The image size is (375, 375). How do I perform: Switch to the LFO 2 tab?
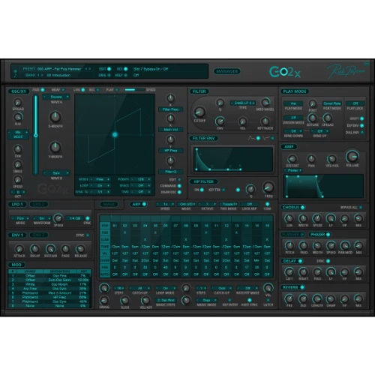(39, 204)
